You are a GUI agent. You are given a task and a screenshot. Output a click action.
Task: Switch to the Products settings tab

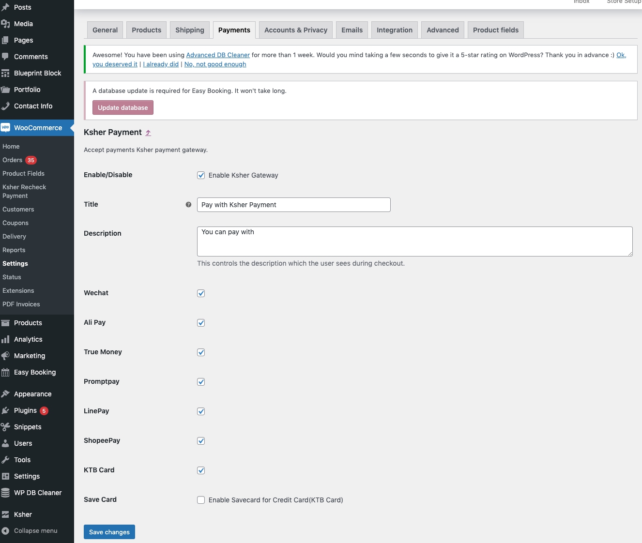147,30
